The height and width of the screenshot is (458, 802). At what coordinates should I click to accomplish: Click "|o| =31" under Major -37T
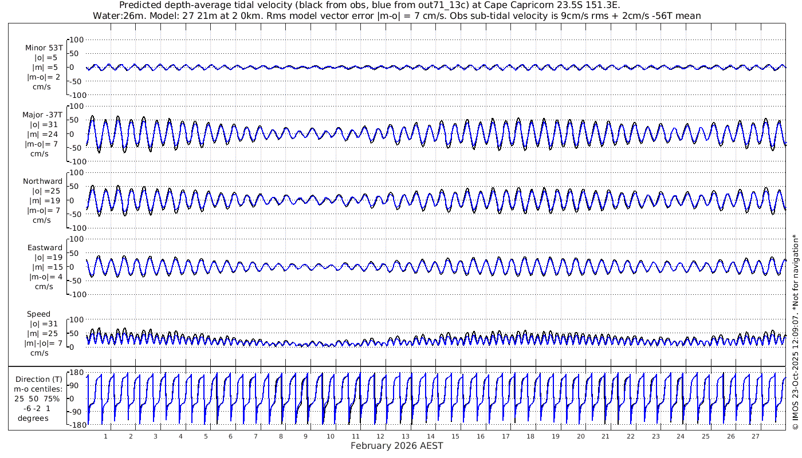tap(45, 124)
